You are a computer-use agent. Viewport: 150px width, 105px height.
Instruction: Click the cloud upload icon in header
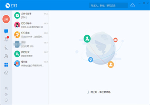pyautogui.click(x=132, y=5)
